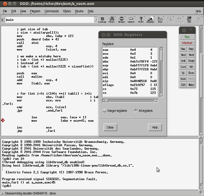Open Watch options dropdown arrow

pyautogui.click(x=135, y=17)
